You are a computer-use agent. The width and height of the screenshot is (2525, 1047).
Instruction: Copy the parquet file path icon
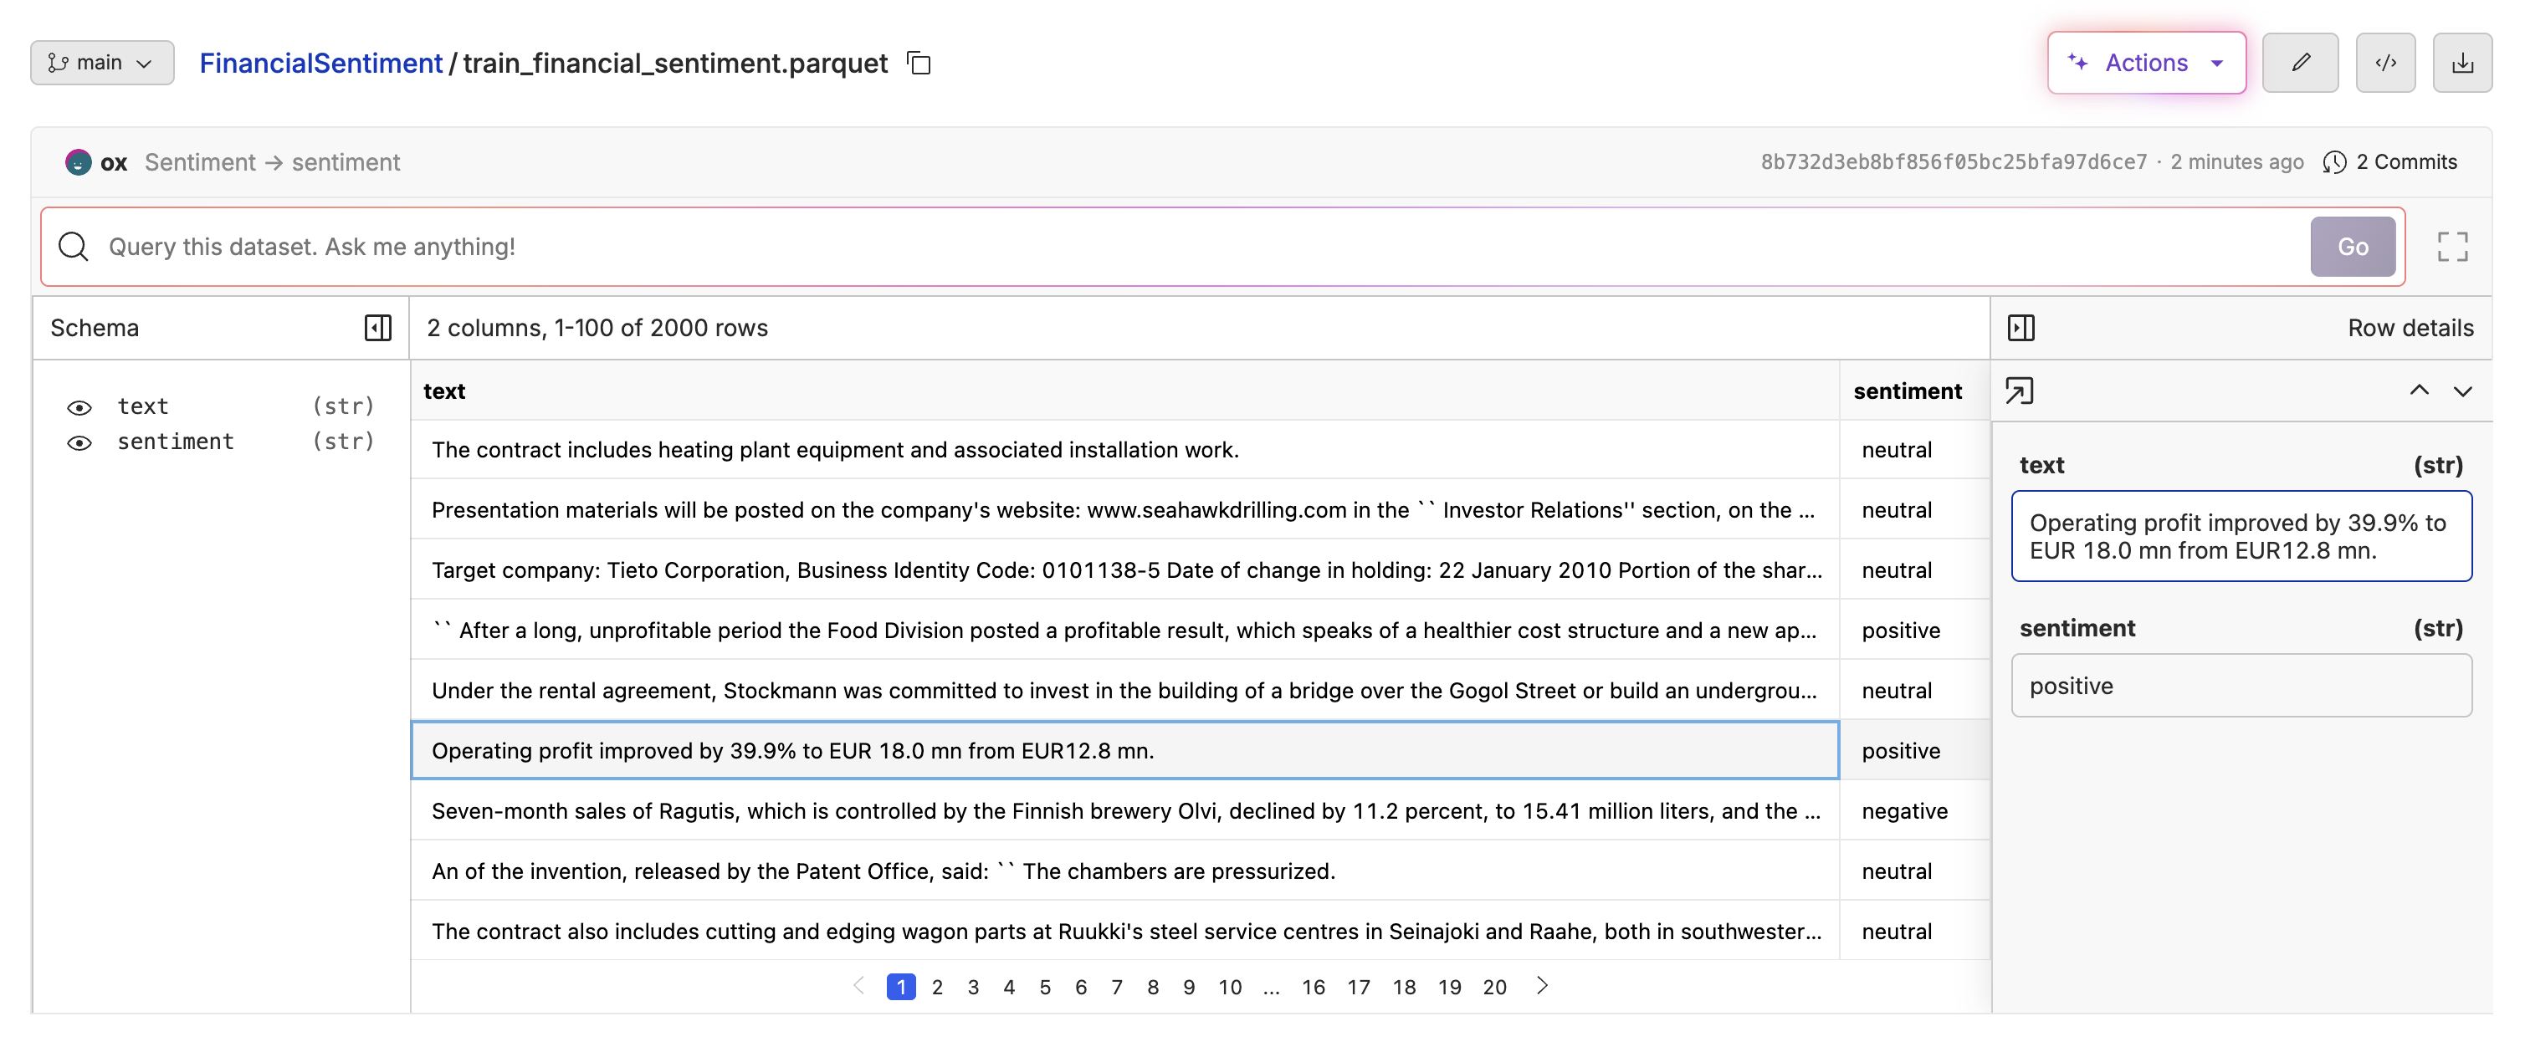pos(919,63)
